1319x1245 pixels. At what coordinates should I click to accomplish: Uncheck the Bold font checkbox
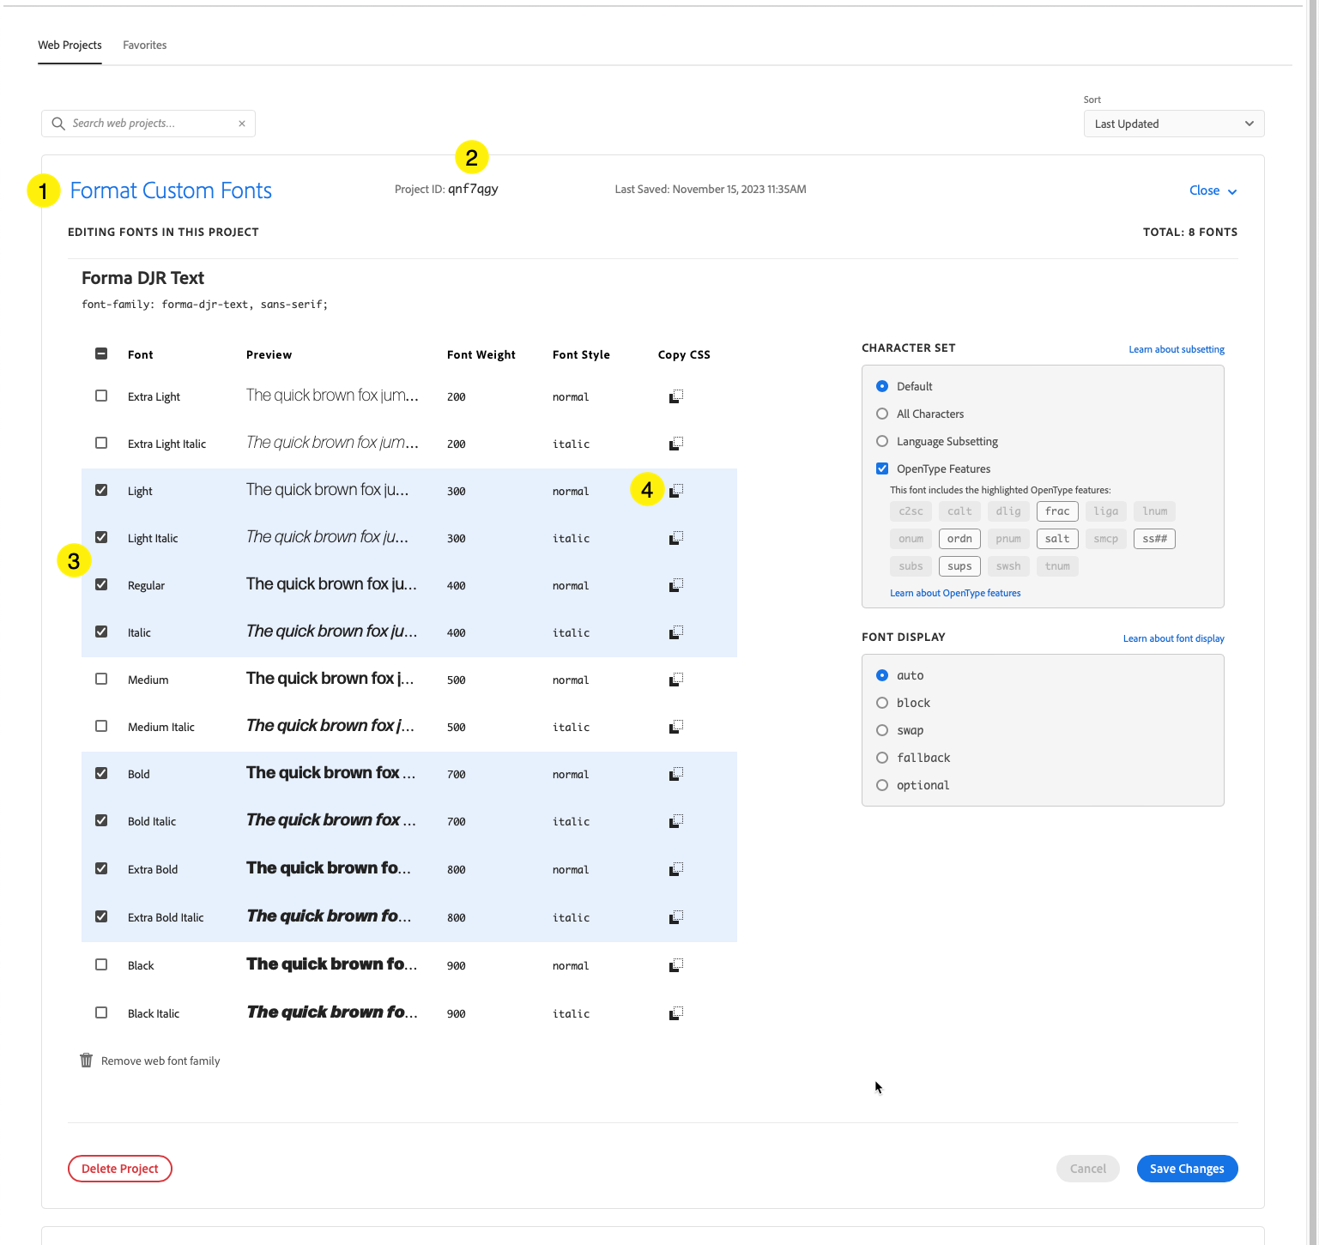click(x=101, y=773)
